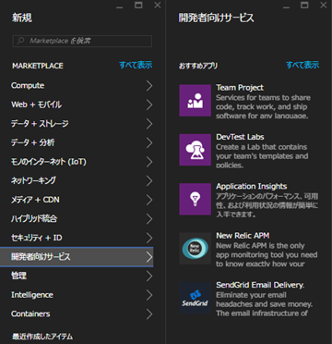Expand the 管理 chevron
332x344 pixels.
pos(149,276)
